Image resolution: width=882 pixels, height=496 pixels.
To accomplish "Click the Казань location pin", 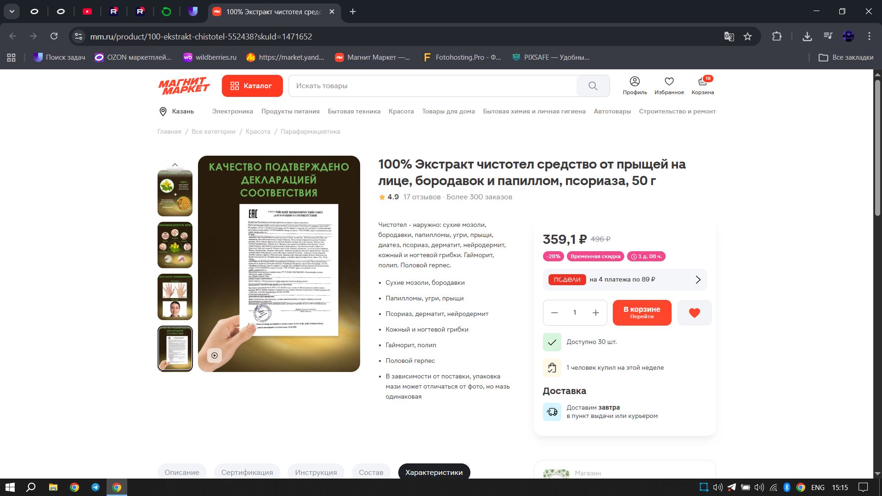I will click(x=163, y=112).
